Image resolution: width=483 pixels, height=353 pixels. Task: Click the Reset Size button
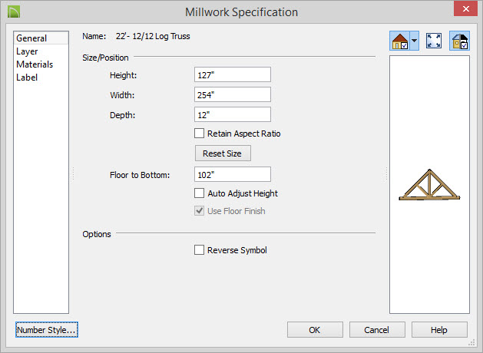(x=223, y=153)
